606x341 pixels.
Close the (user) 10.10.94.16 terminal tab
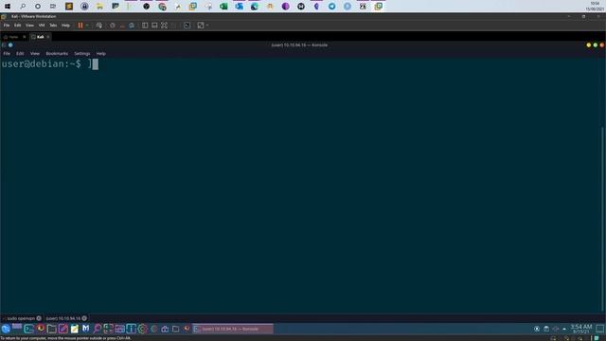tap(84, 318)
